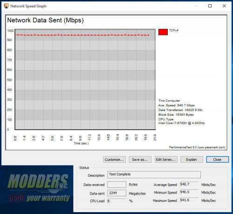Click the Explain button
Screen dimensions: 233x214
click(x=192, y=159)
